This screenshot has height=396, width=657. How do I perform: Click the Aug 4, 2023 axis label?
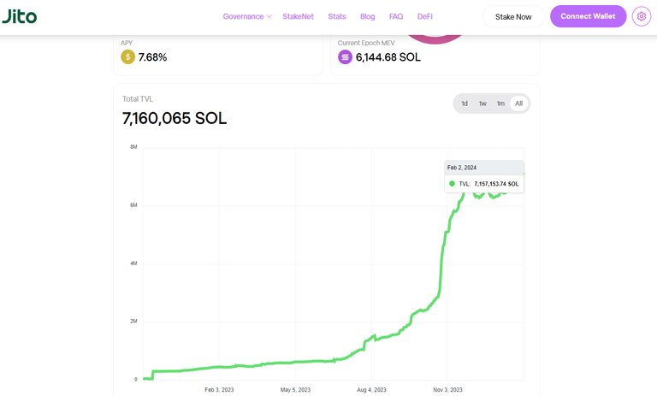tap(371, 390)
